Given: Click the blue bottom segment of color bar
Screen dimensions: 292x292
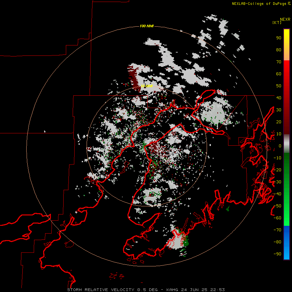Looking at the screenshot, I should pos(286,243).
